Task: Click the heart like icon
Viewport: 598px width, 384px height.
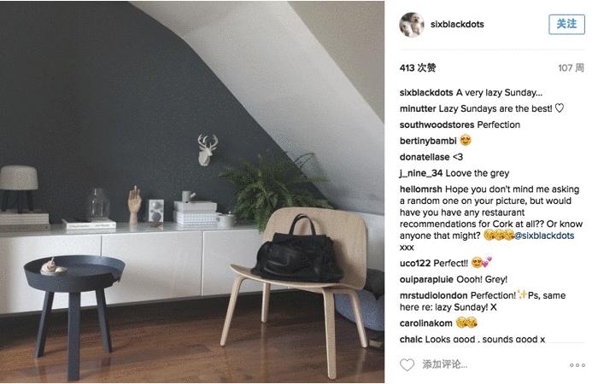Action: pyautogui.click(x=407, y=364)
